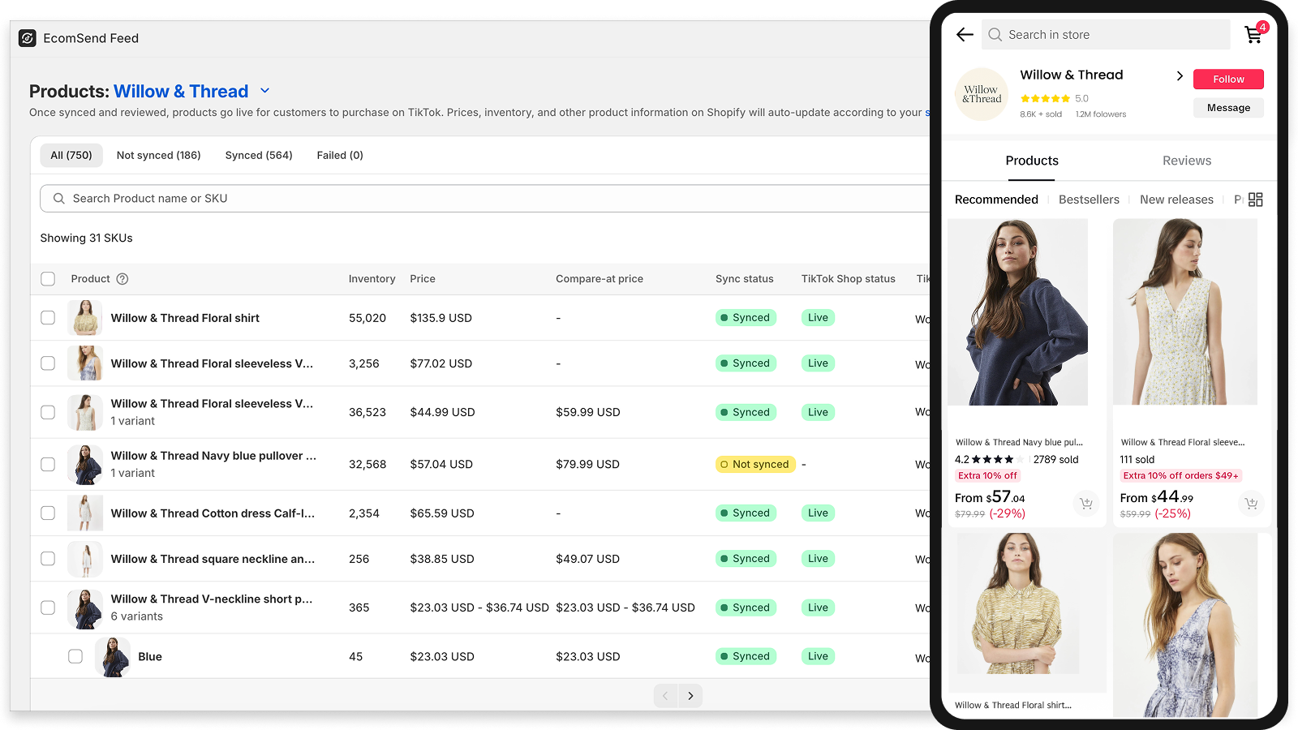Open Willow & Thread Floral shirt product name
1298x730 pixels.
[x=185, y=318]
